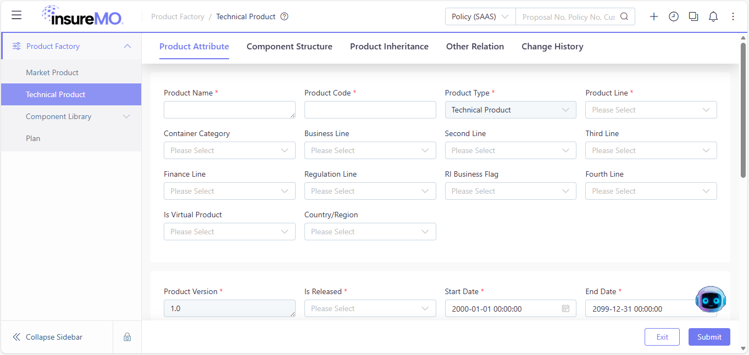
Task: Click the Product Factory breadcrumb link
Action: (177, 16)
